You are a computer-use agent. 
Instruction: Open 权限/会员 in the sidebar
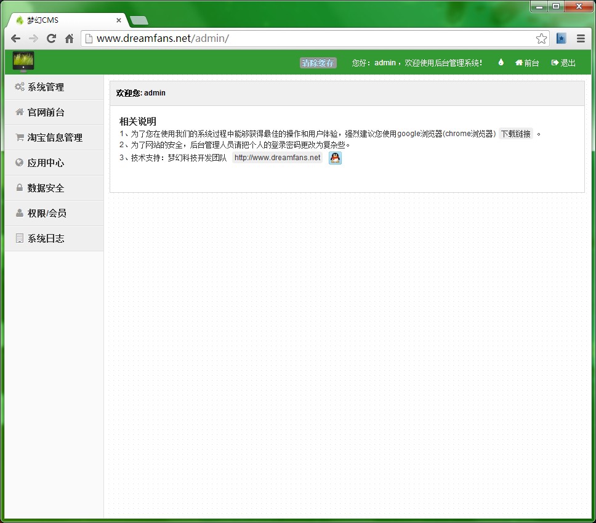coord(54,213)
